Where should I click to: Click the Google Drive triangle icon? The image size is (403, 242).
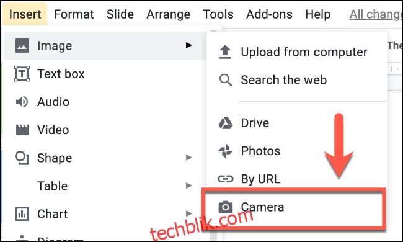coord(226,123)
